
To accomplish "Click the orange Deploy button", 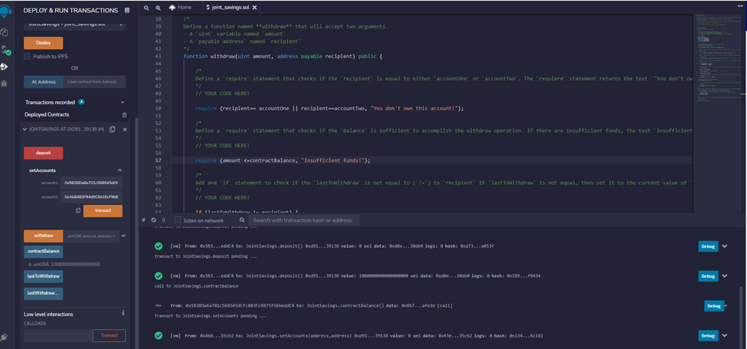I will click(44, 43).
